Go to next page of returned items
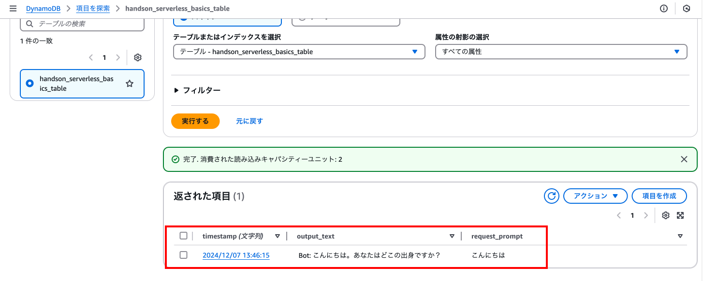 [x=645, y=215]
